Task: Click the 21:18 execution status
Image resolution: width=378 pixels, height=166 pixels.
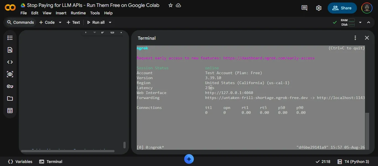Action: pos(323,162)
